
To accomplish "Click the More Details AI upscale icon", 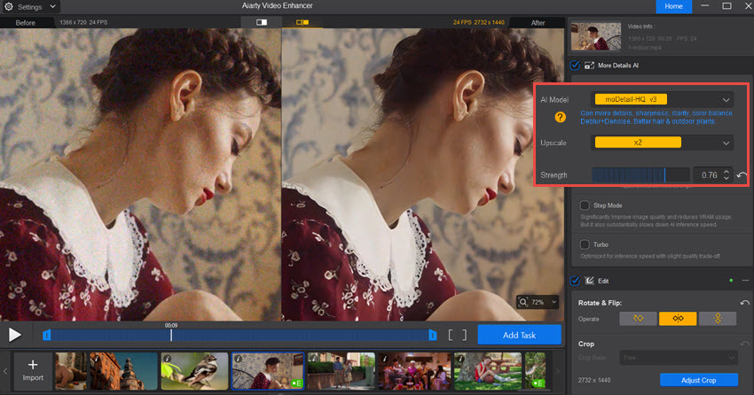I will 589,66.
